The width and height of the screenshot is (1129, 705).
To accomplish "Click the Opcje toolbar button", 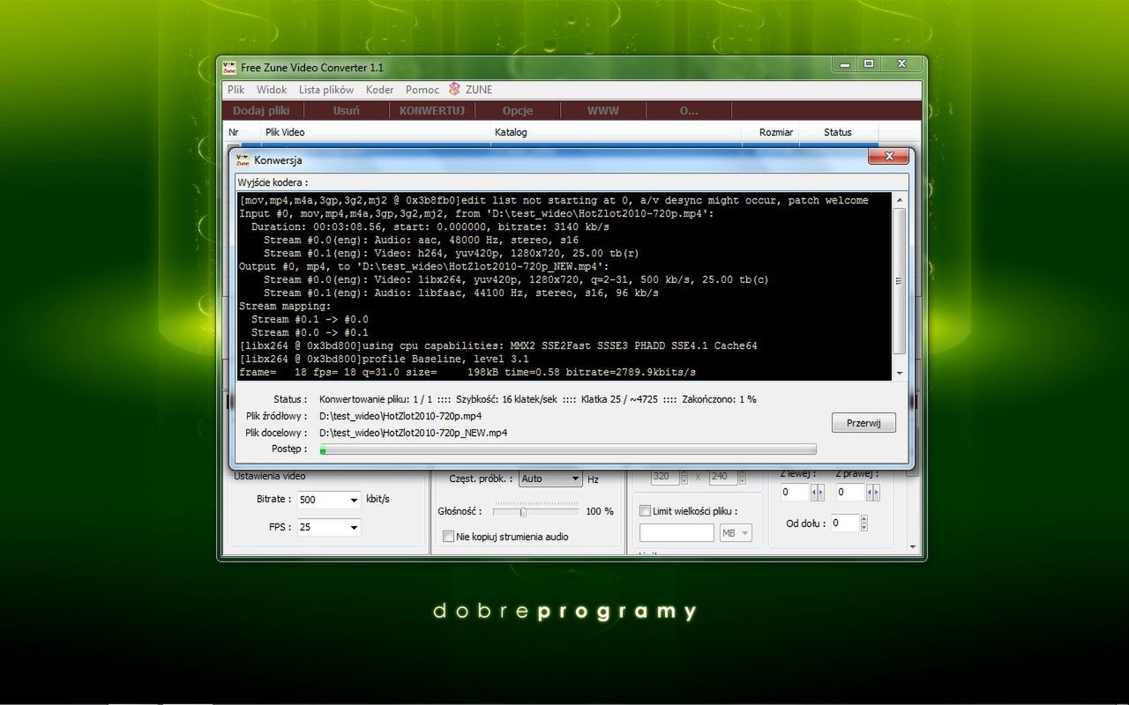I will [518, 111].
